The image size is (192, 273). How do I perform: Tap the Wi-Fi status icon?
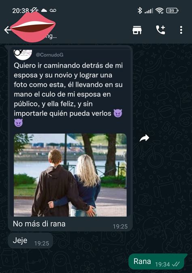[159, 11]
